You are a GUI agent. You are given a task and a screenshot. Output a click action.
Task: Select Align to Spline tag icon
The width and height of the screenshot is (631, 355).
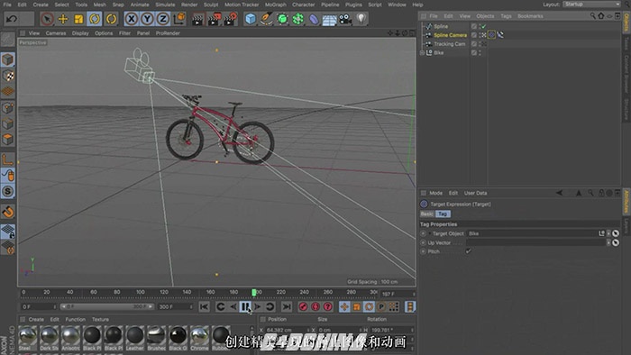point(500,35)
